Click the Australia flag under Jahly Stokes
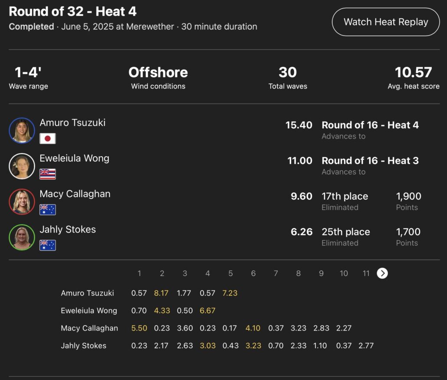This screenshot has height=380, width=447. coord(48,245)
